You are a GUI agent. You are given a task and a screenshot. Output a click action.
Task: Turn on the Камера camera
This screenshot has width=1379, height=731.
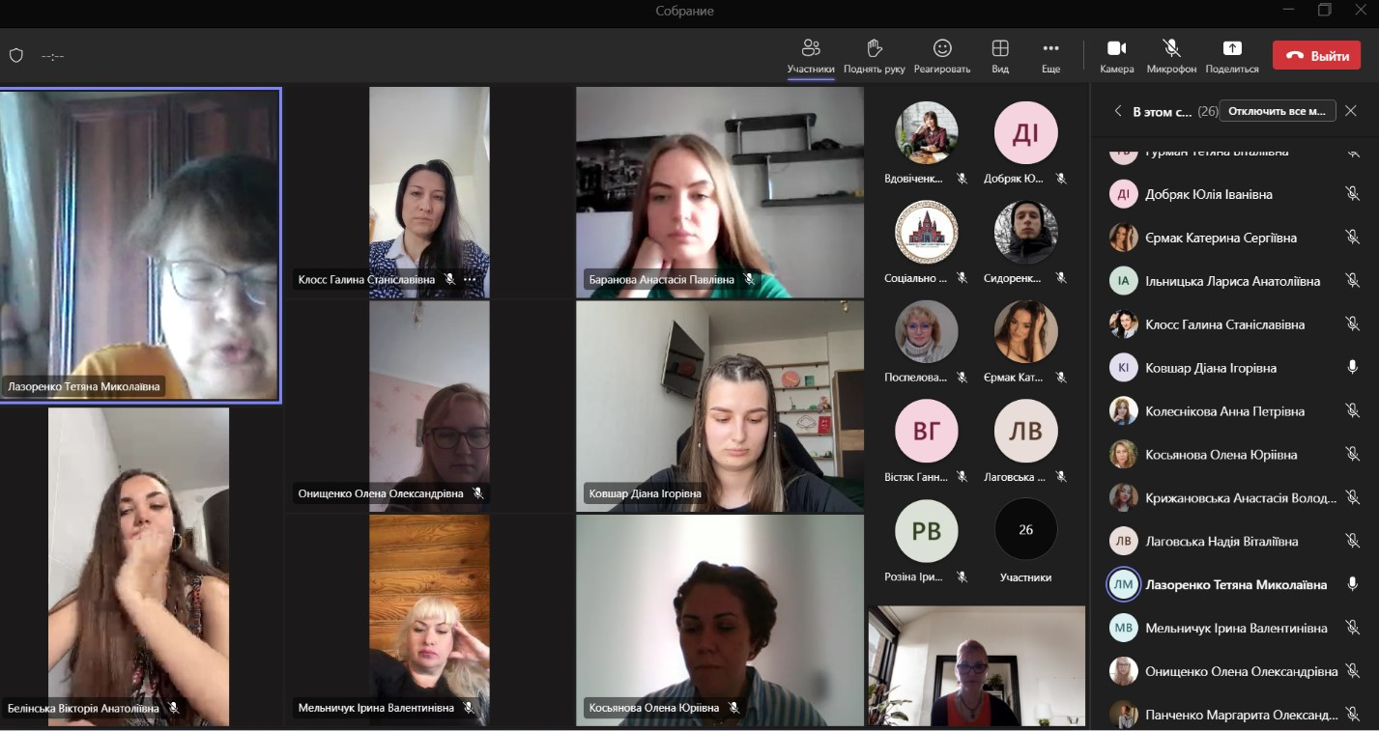point(1117,56)
